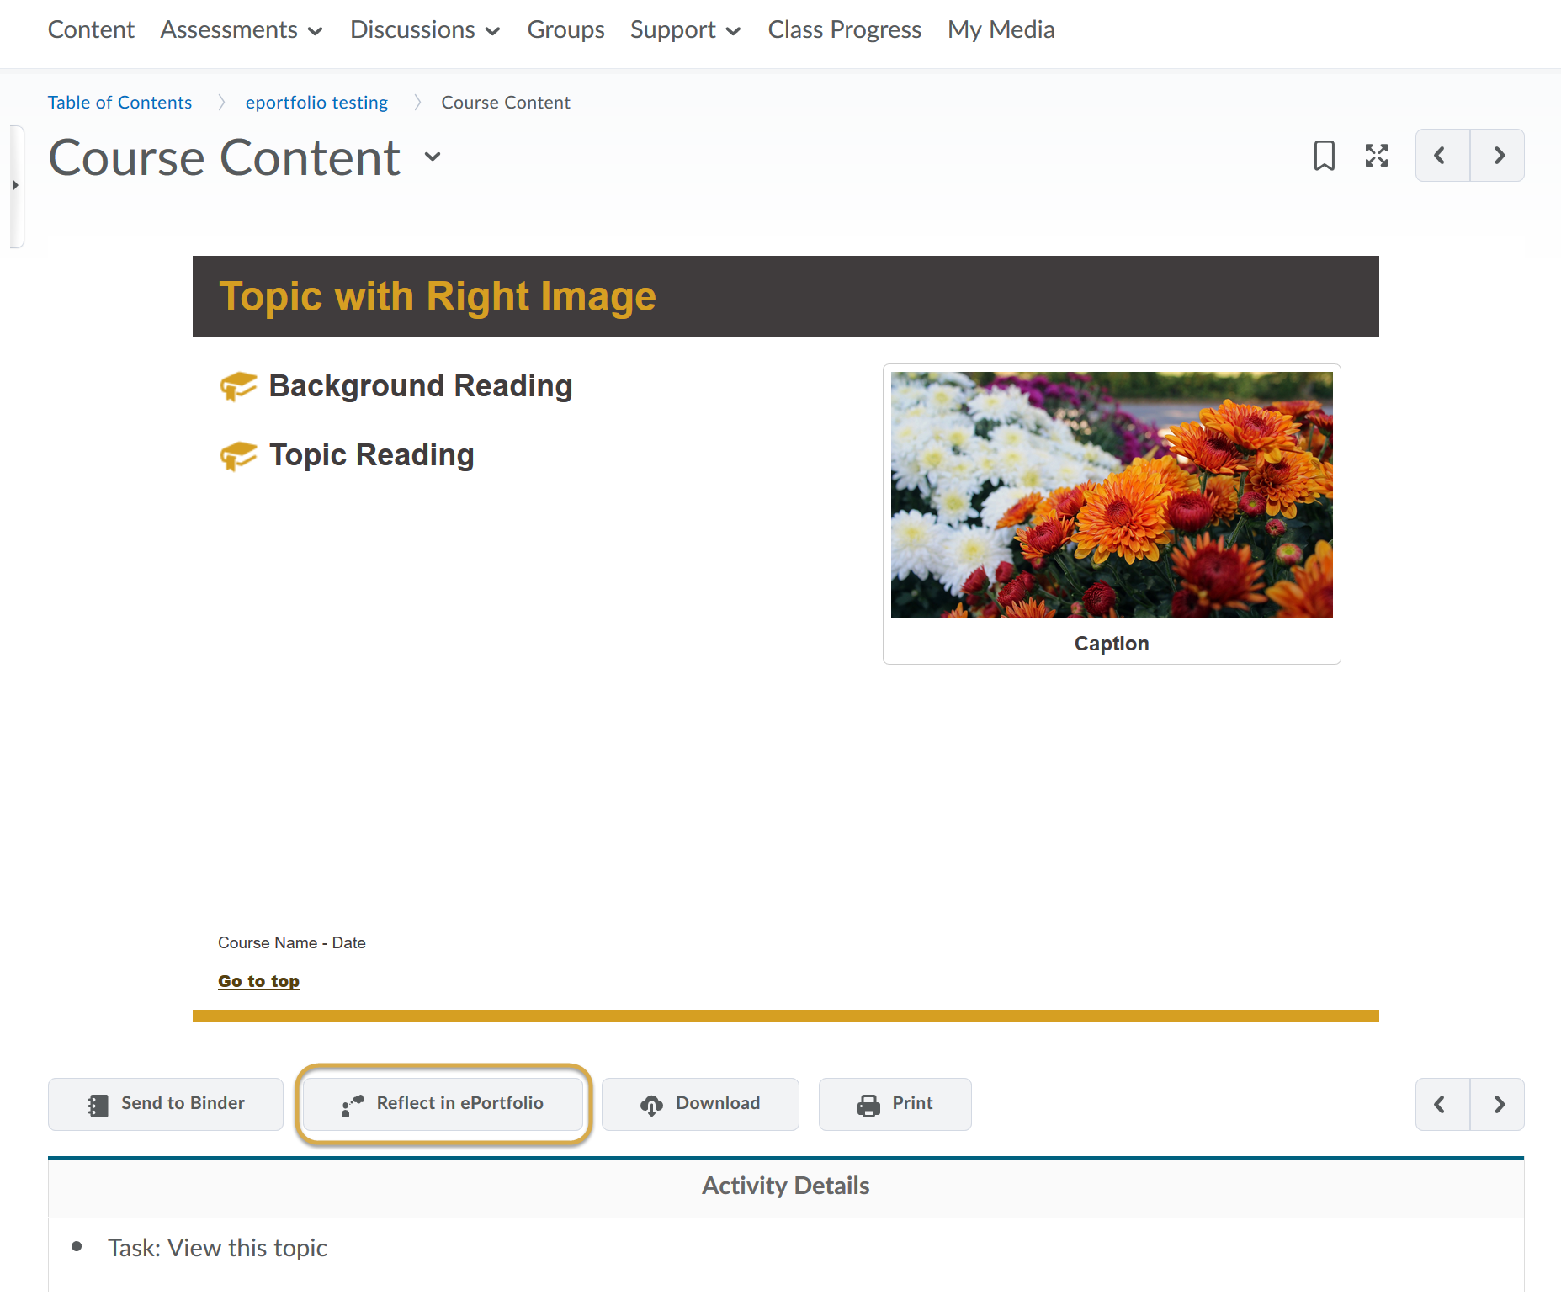Viewport: 1561px width, 1316px height.
Task: Follow the Go to top link
Action: [258, 981]
